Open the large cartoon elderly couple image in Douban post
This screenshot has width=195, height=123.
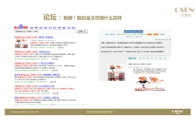pos(150,83)
